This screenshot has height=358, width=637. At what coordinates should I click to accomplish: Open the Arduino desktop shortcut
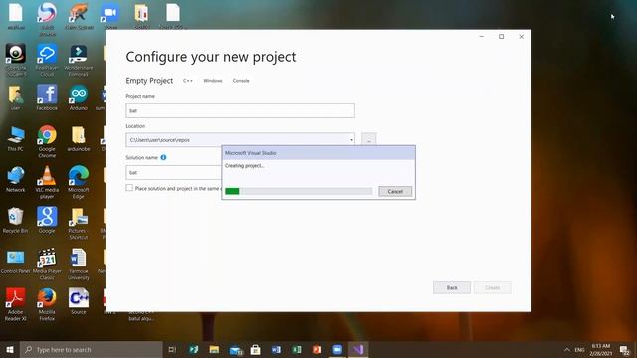[78, 97]
